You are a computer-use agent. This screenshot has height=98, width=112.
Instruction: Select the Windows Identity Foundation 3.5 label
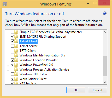[42, 55]
